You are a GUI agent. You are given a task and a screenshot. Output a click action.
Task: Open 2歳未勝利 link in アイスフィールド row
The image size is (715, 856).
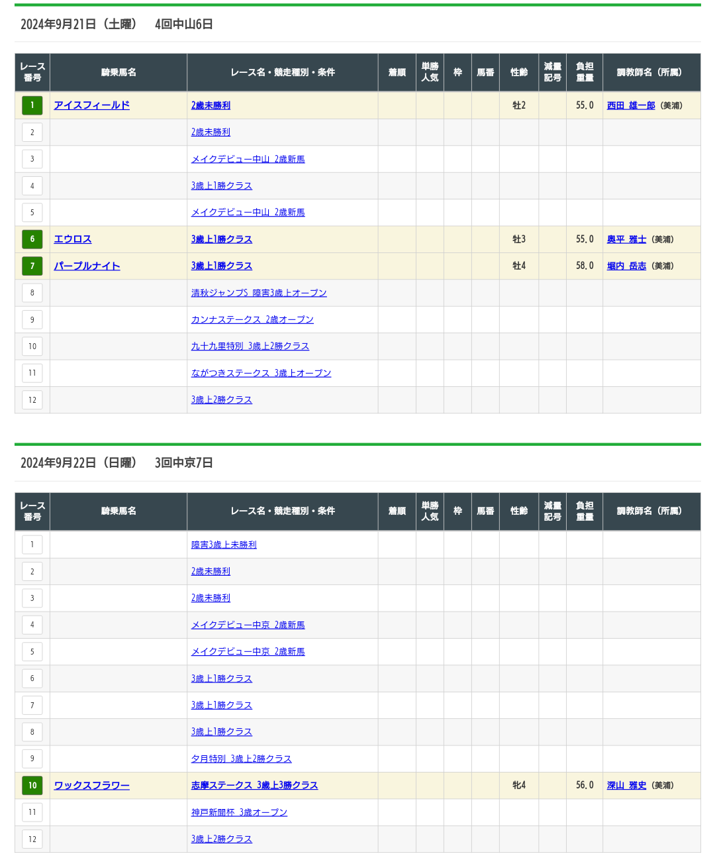(x=211, y=105)
